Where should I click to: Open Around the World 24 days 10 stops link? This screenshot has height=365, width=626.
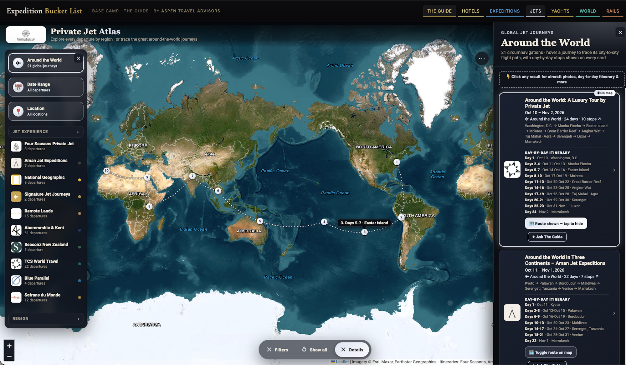click(x=563, y=119)
